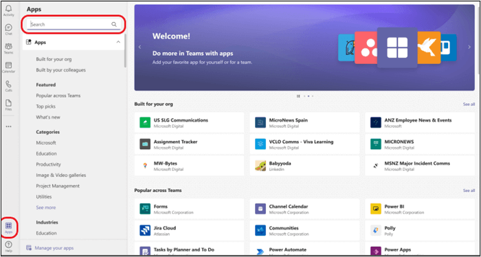This screenshot has width=481, height=257.
Task: Select Education under Categories
Action: coord(46,153)
